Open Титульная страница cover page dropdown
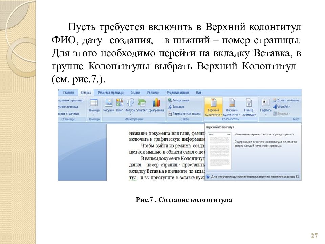Viewport: 325px width, 244px height. (71, 100)
